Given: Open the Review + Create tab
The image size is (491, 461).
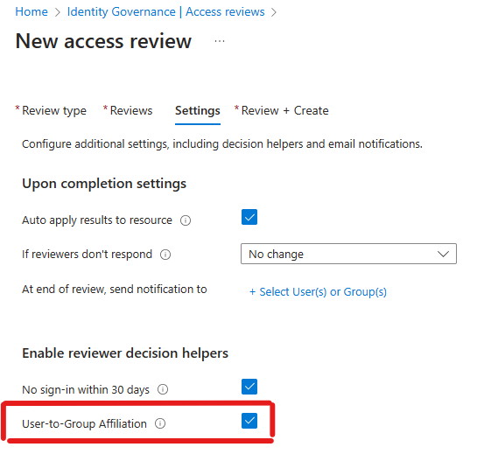Looking at the screenshot, I should [x=282, y=111].
